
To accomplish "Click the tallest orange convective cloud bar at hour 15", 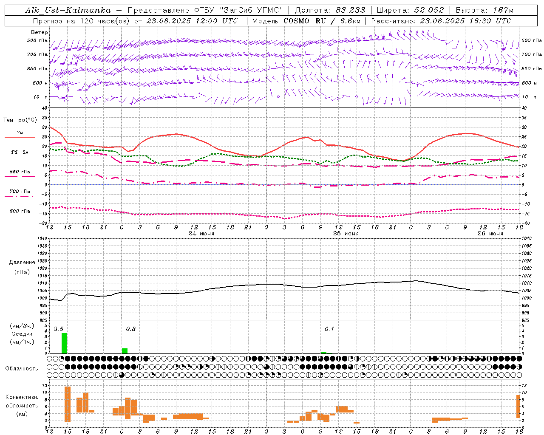I will (x=68, y=404).
